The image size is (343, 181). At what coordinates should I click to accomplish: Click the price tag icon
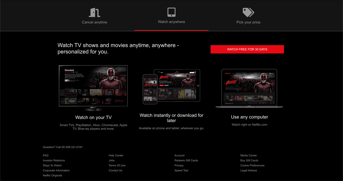coord(248,12)
